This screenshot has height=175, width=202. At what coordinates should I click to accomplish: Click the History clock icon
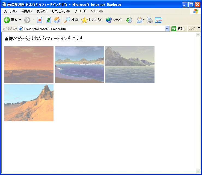[129, 20]
